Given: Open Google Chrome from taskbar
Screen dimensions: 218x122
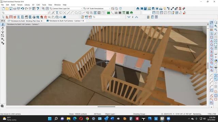Looking at the screenshot, I should coord(87,119).
